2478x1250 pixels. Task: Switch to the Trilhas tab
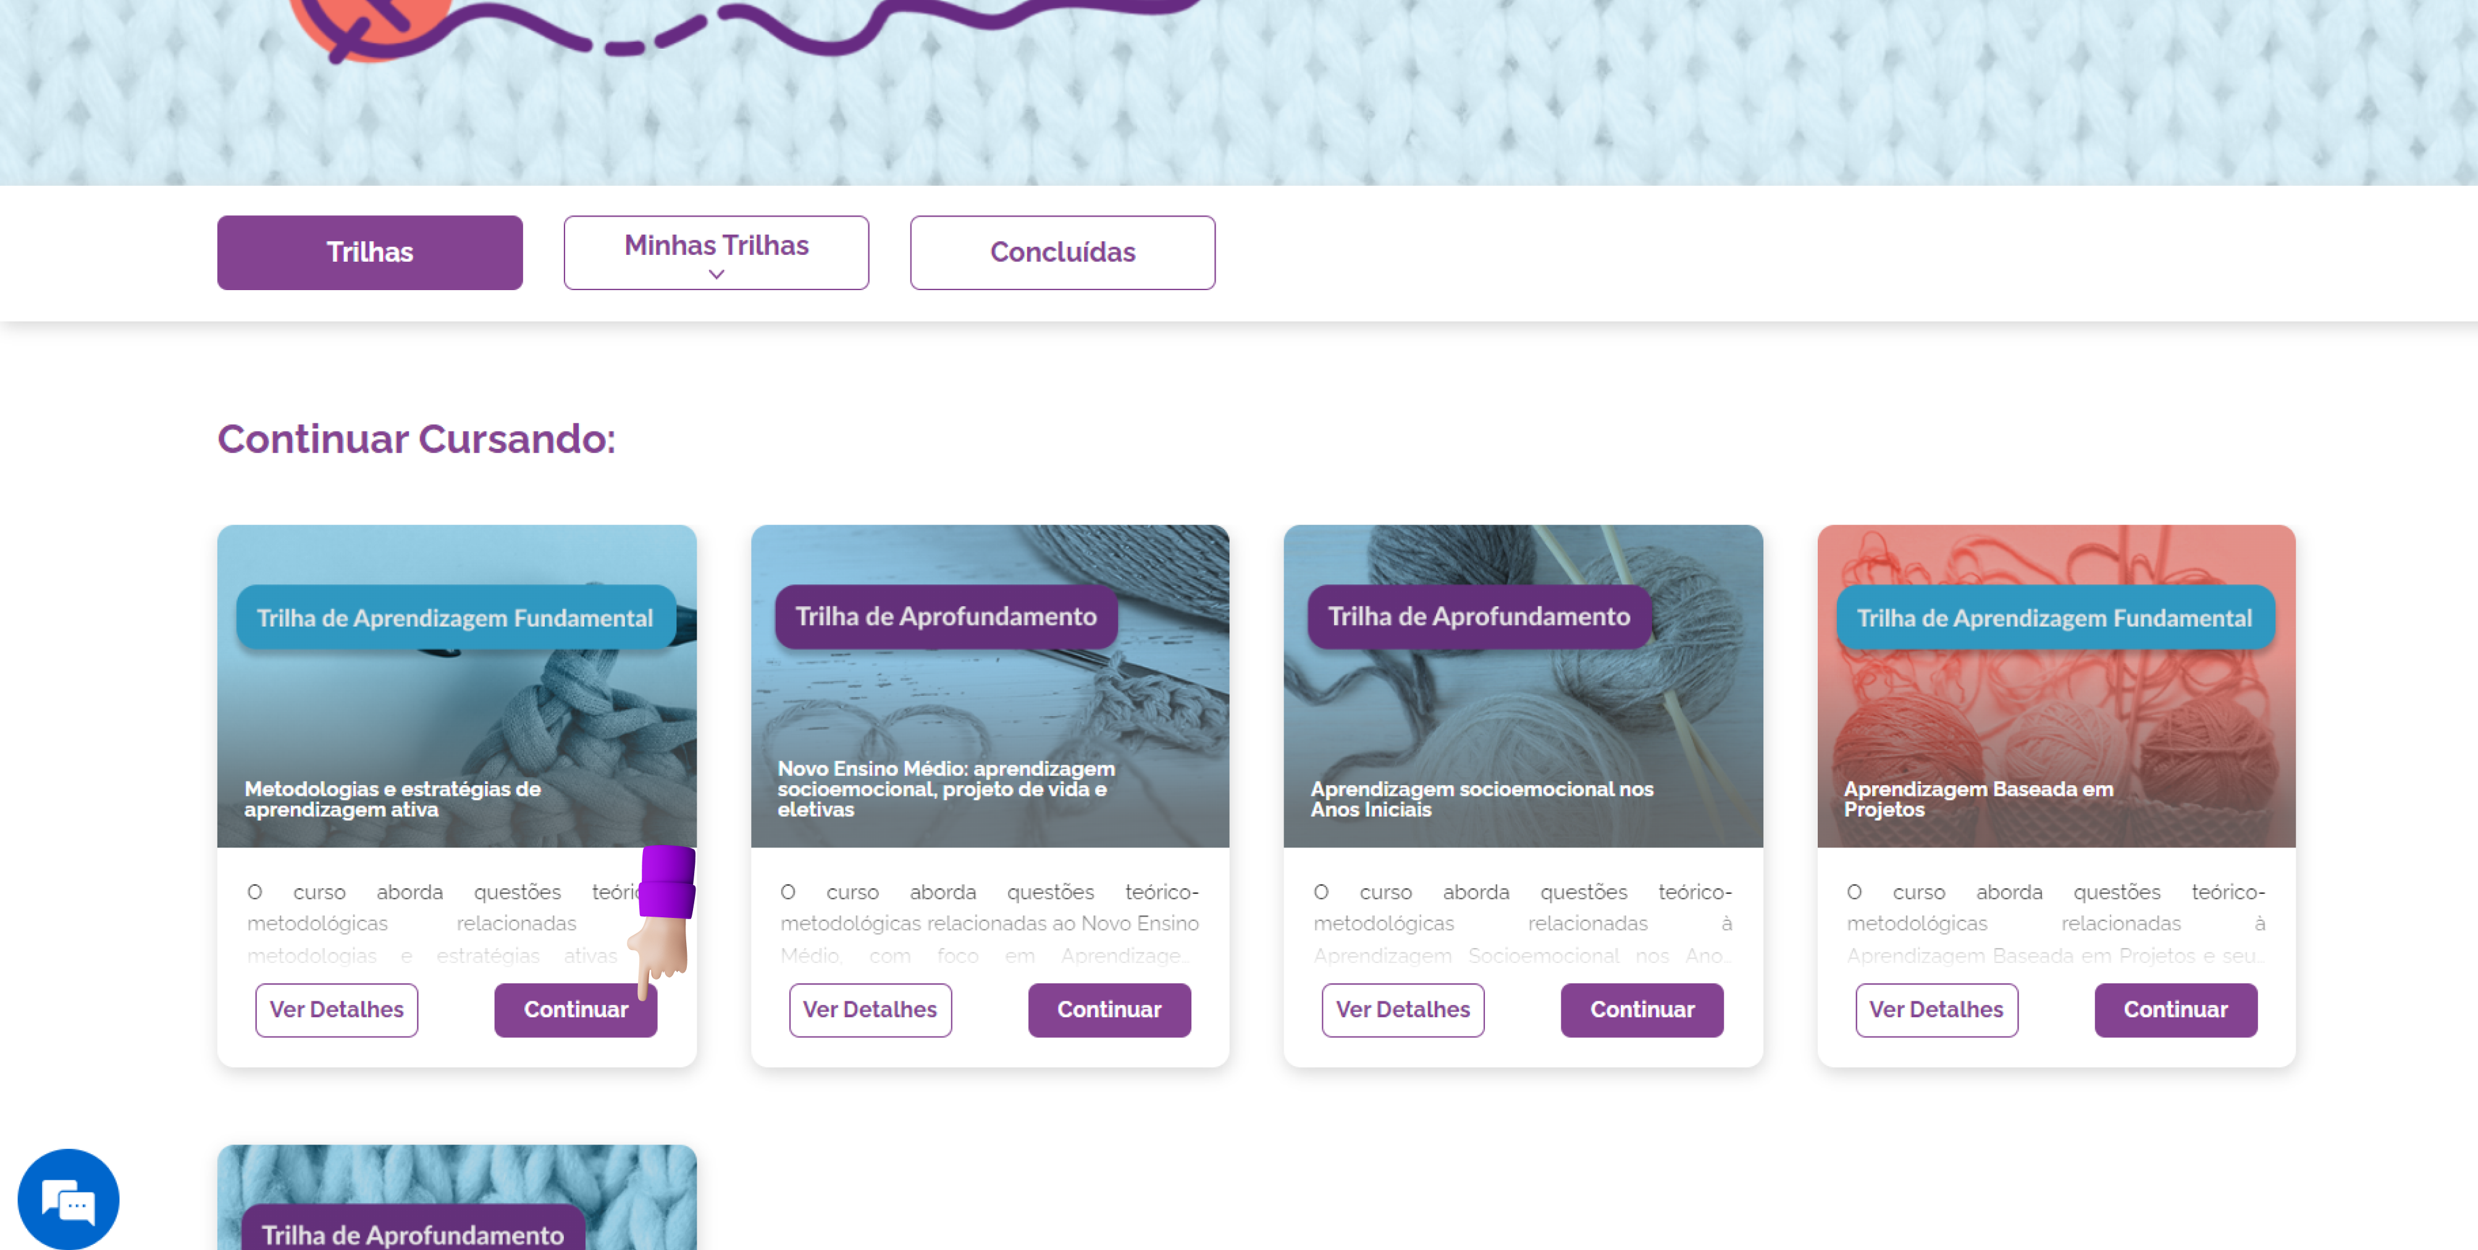(369, 252)
